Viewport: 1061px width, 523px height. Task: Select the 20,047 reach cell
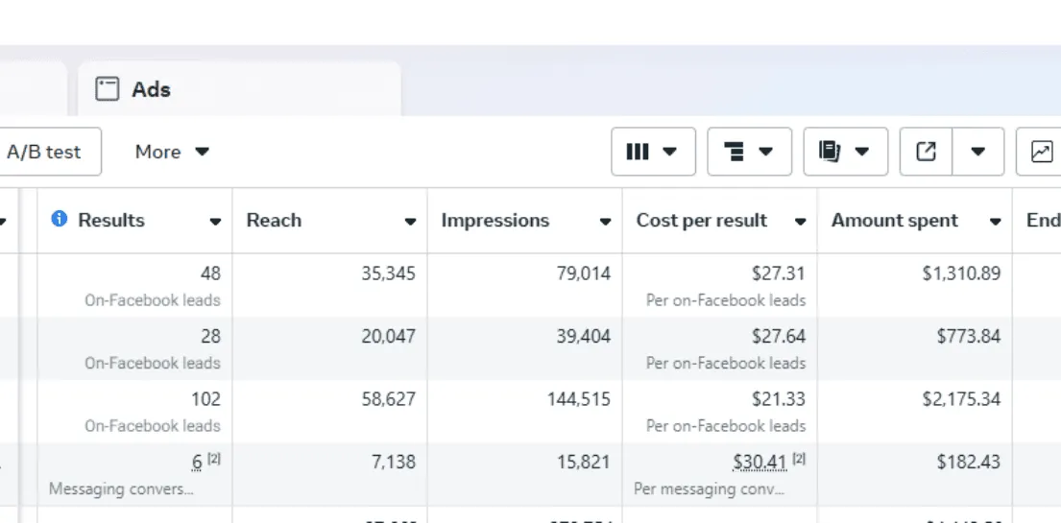click(x=329, y=347)
